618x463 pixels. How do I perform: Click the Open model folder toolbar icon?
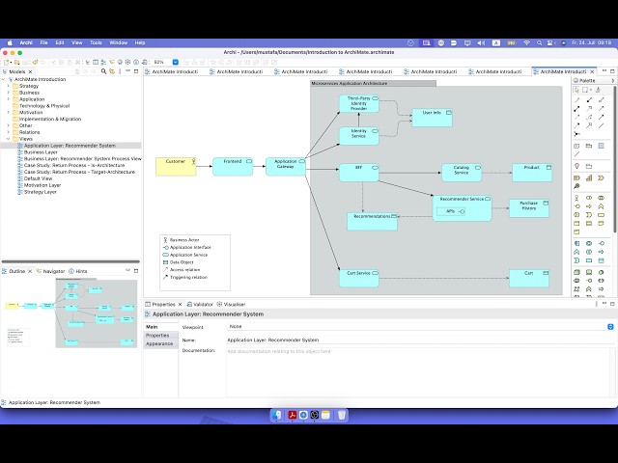[17, 63]
